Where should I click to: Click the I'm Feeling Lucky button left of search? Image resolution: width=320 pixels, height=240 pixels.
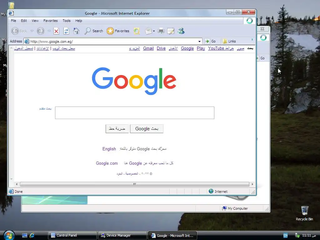click(117, 128)
